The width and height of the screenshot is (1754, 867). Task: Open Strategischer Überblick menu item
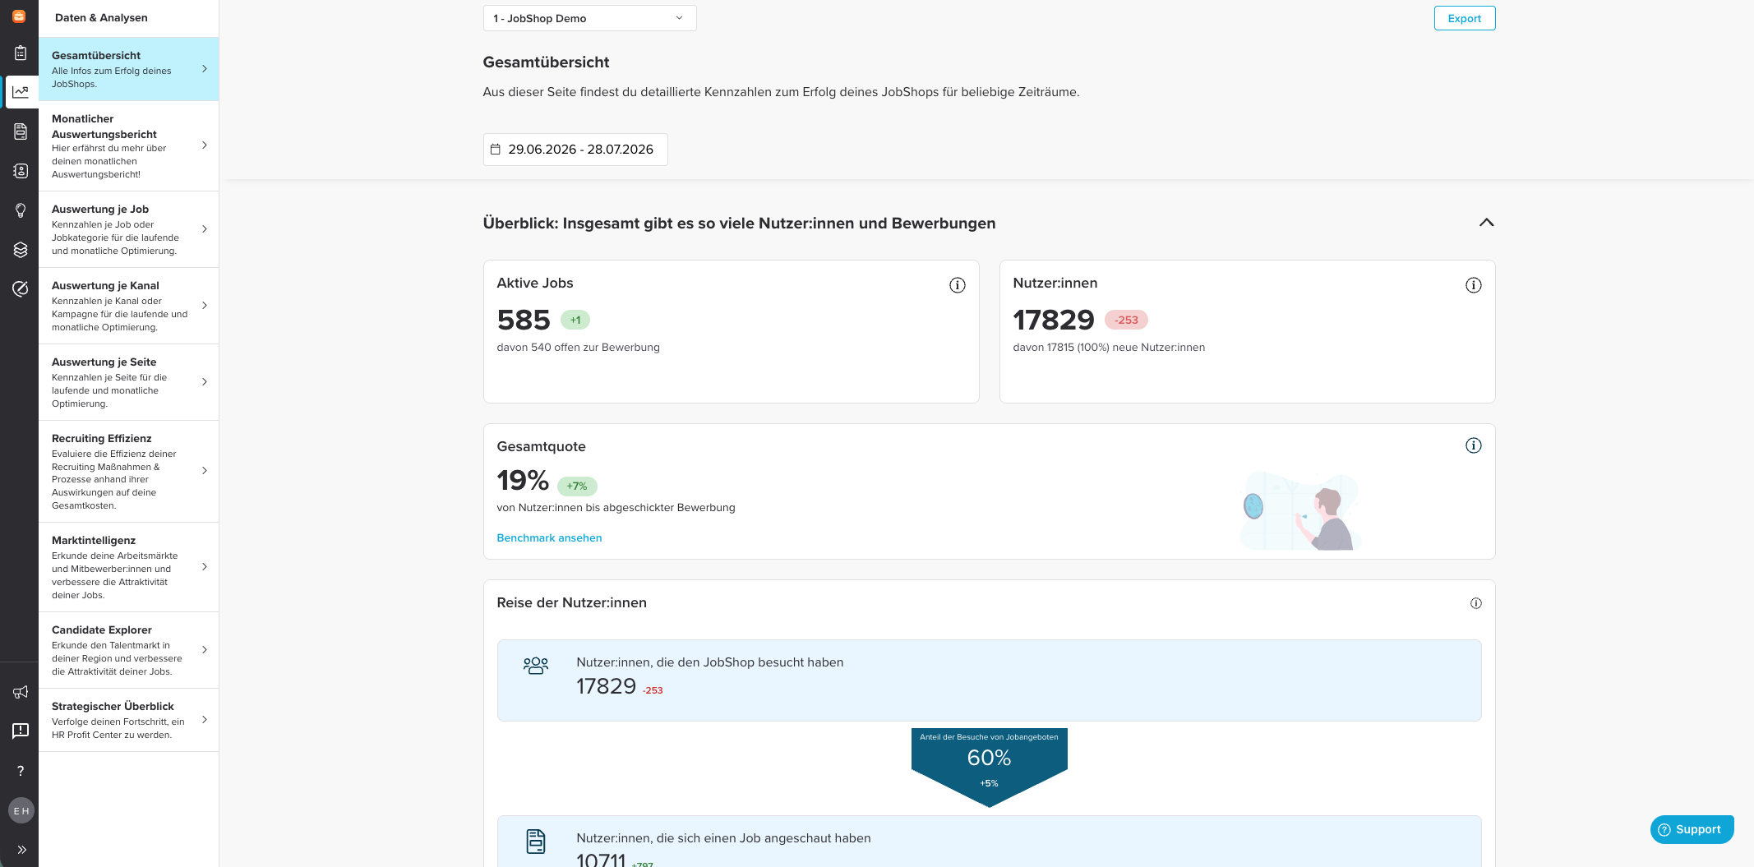click(x=128, y=720)
